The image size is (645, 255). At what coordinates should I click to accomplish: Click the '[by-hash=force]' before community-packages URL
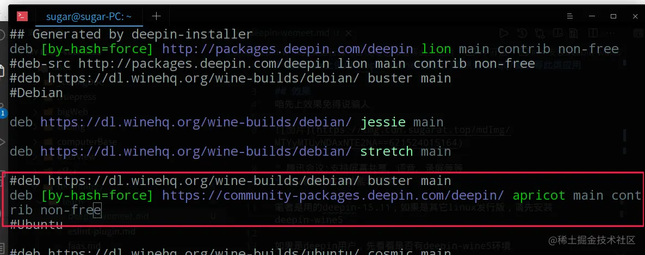pos(97,195)
